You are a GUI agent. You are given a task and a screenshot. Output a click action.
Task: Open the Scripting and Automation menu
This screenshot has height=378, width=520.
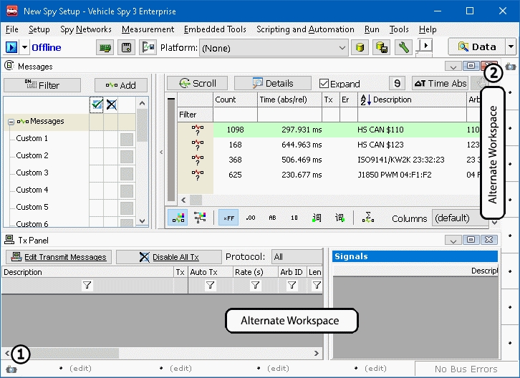click(x=305, y=29)
